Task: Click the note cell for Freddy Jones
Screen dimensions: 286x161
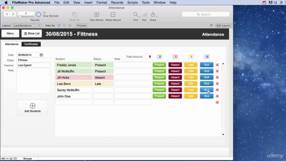Action: point(133,65)
